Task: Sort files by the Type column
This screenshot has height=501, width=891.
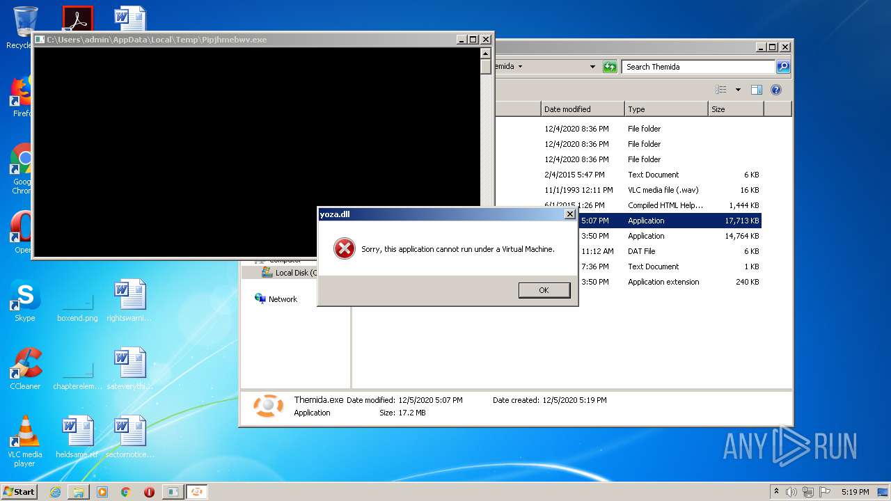Action: pos(666,109)
